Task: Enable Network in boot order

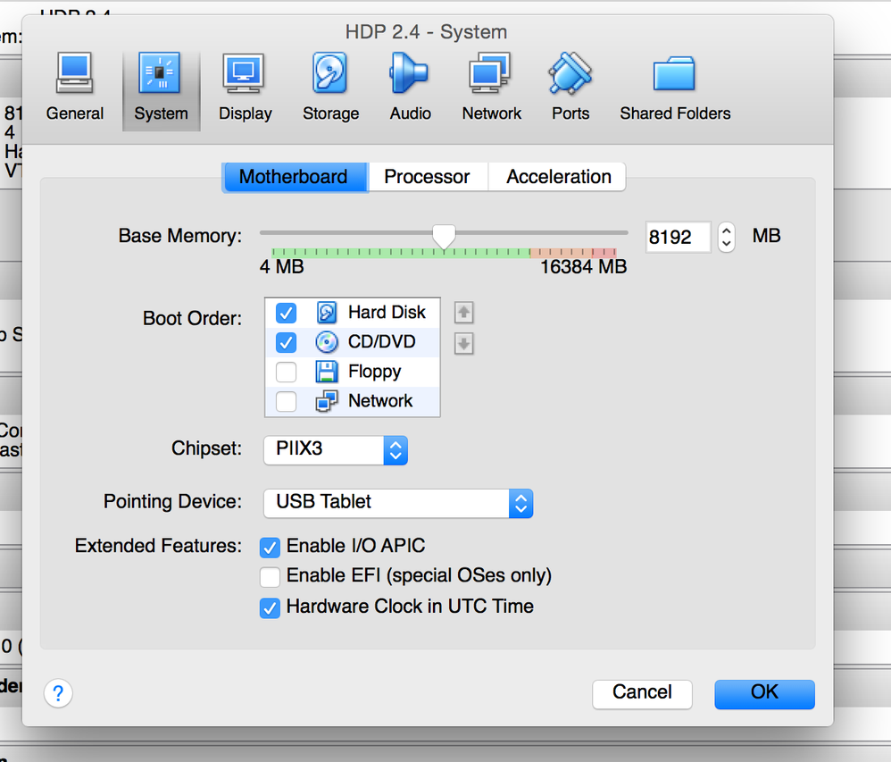Action: (x=286, y=401)
